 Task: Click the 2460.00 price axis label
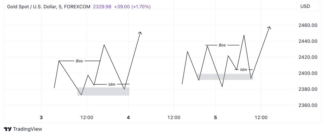coord(308,25)
